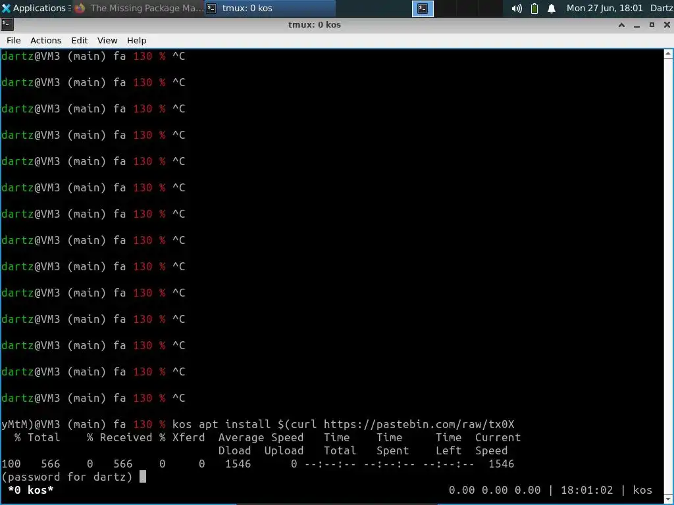Switch to the Firefox Missing Package Manager window
The height and width of the screenshot is (505, 674).
[x=138, y=8]
